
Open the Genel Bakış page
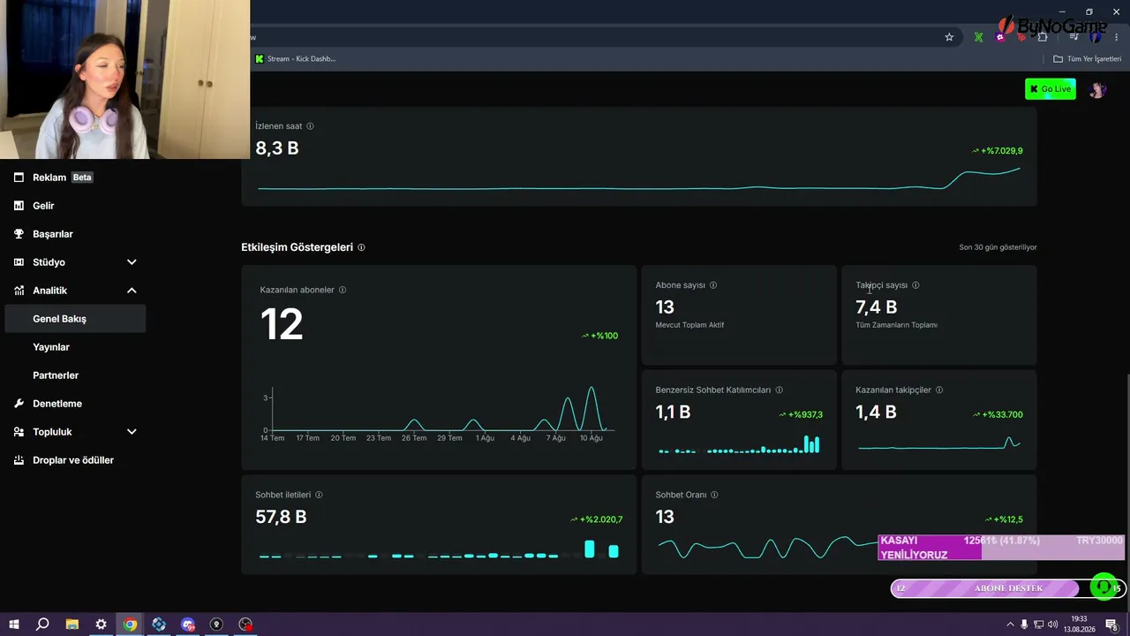point(75,319)
